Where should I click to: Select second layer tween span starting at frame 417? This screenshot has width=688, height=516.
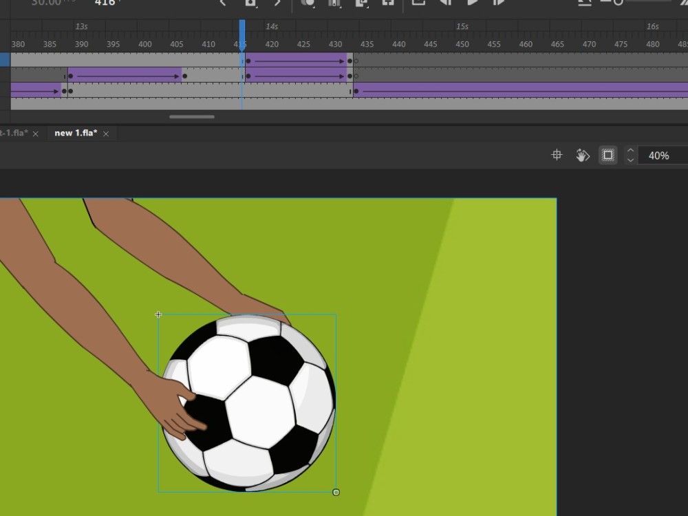click(x=296, y=74)
